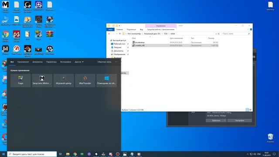Go back in Explorer navigation
The height and width of the screenshot is (157, 279).
(x=109, y=34)
